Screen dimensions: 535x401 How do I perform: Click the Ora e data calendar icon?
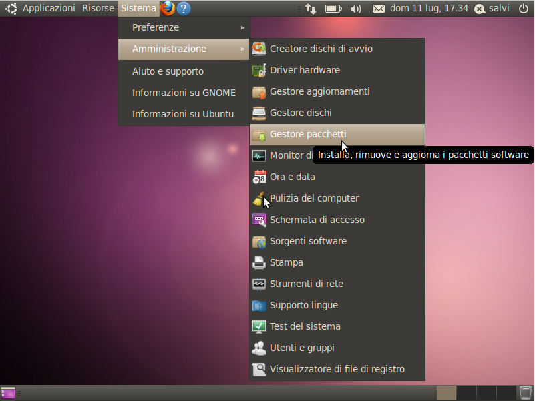259,177
